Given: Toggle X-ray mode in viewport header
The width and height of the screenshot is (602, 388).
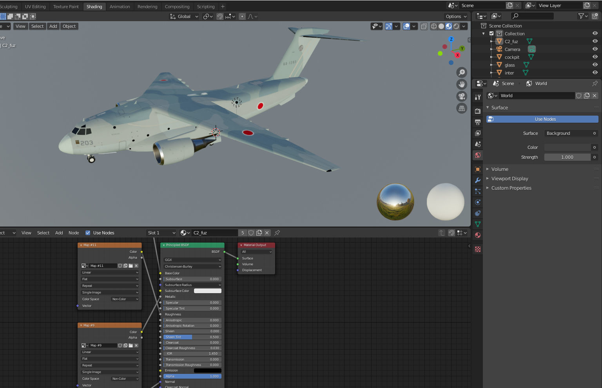Looking at the screenshot, I should click(x=424, y=26).
